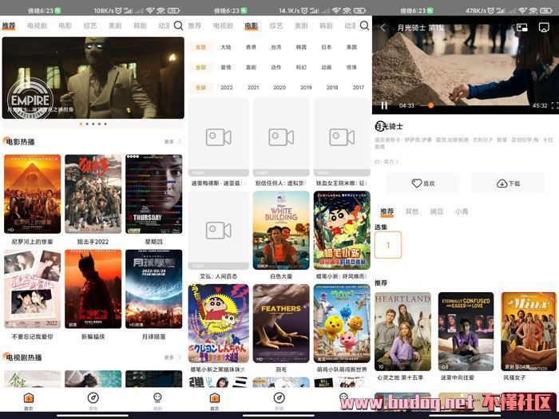
Task: Tap 首页 home icon on middle screen
Action: tap(215, 401)
